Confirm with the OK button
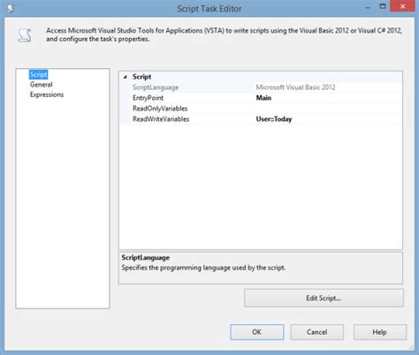Viewport: 419px width, 355px height. pyautogui.click(x=257, y=332)
